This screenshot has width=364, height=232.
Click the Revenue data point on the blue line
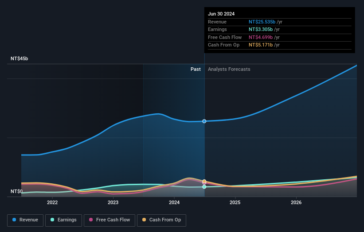(204, 121)
